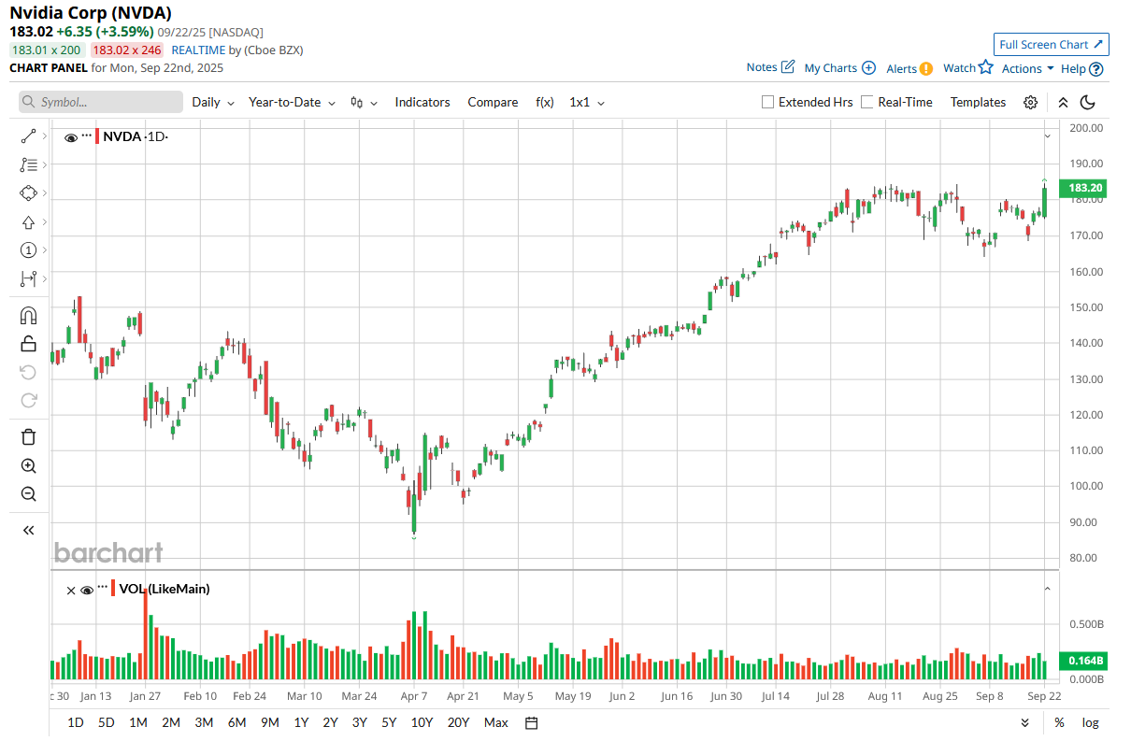1131x741 pixels.
Task: Click the Help question mark icon
Action: point(1096,68)
